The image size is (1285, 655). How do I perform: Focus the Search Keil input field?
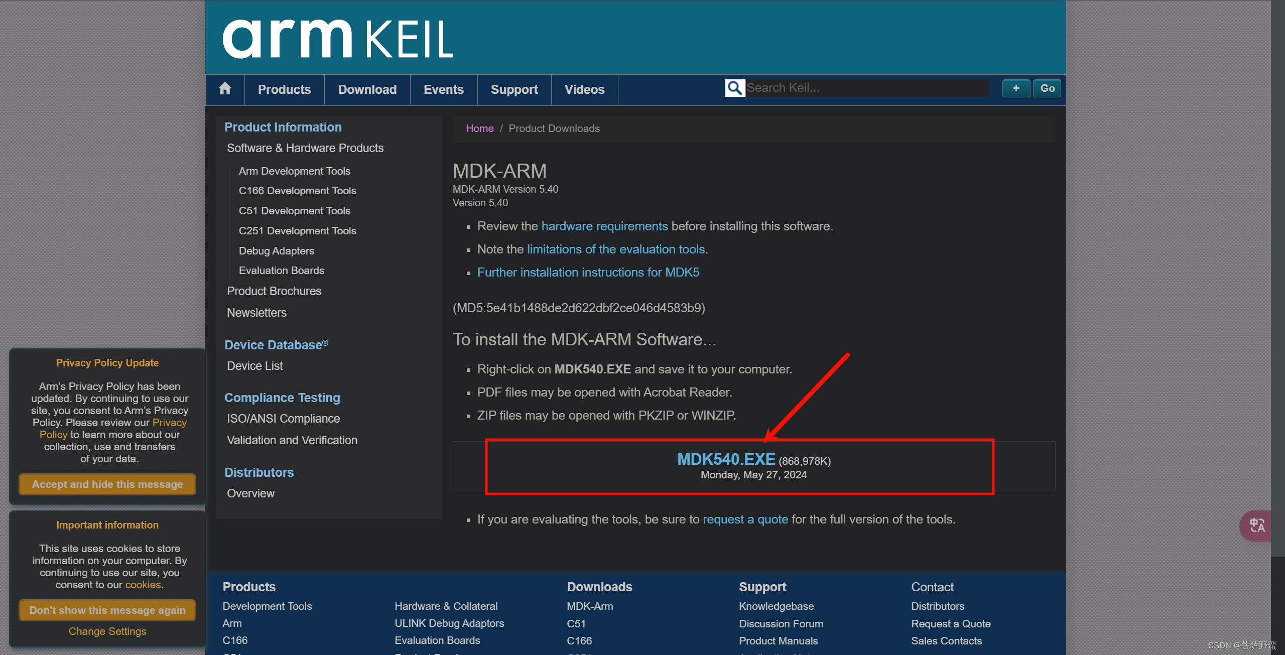coord(867,88)
